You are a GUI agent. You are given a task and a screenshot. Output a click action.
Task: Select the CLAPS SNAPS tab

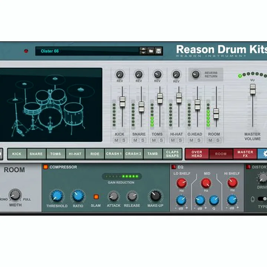[172, 154]
